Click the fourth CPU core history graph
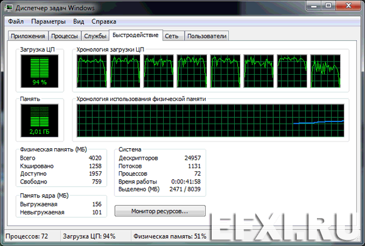 click(192, 71)
